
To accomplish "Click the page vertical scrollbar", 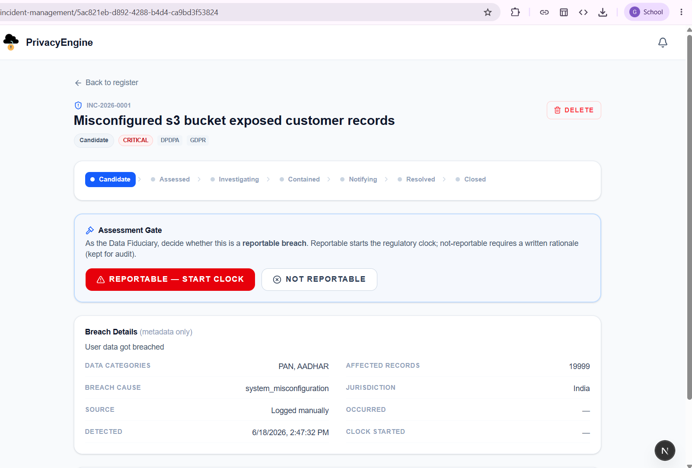I will 689,217.
